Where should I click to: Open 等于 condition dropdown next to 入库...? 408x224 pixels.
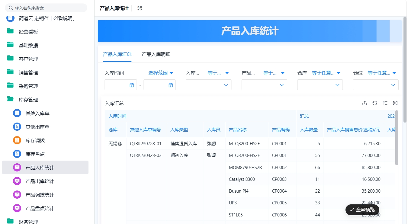tap(218, 73)
